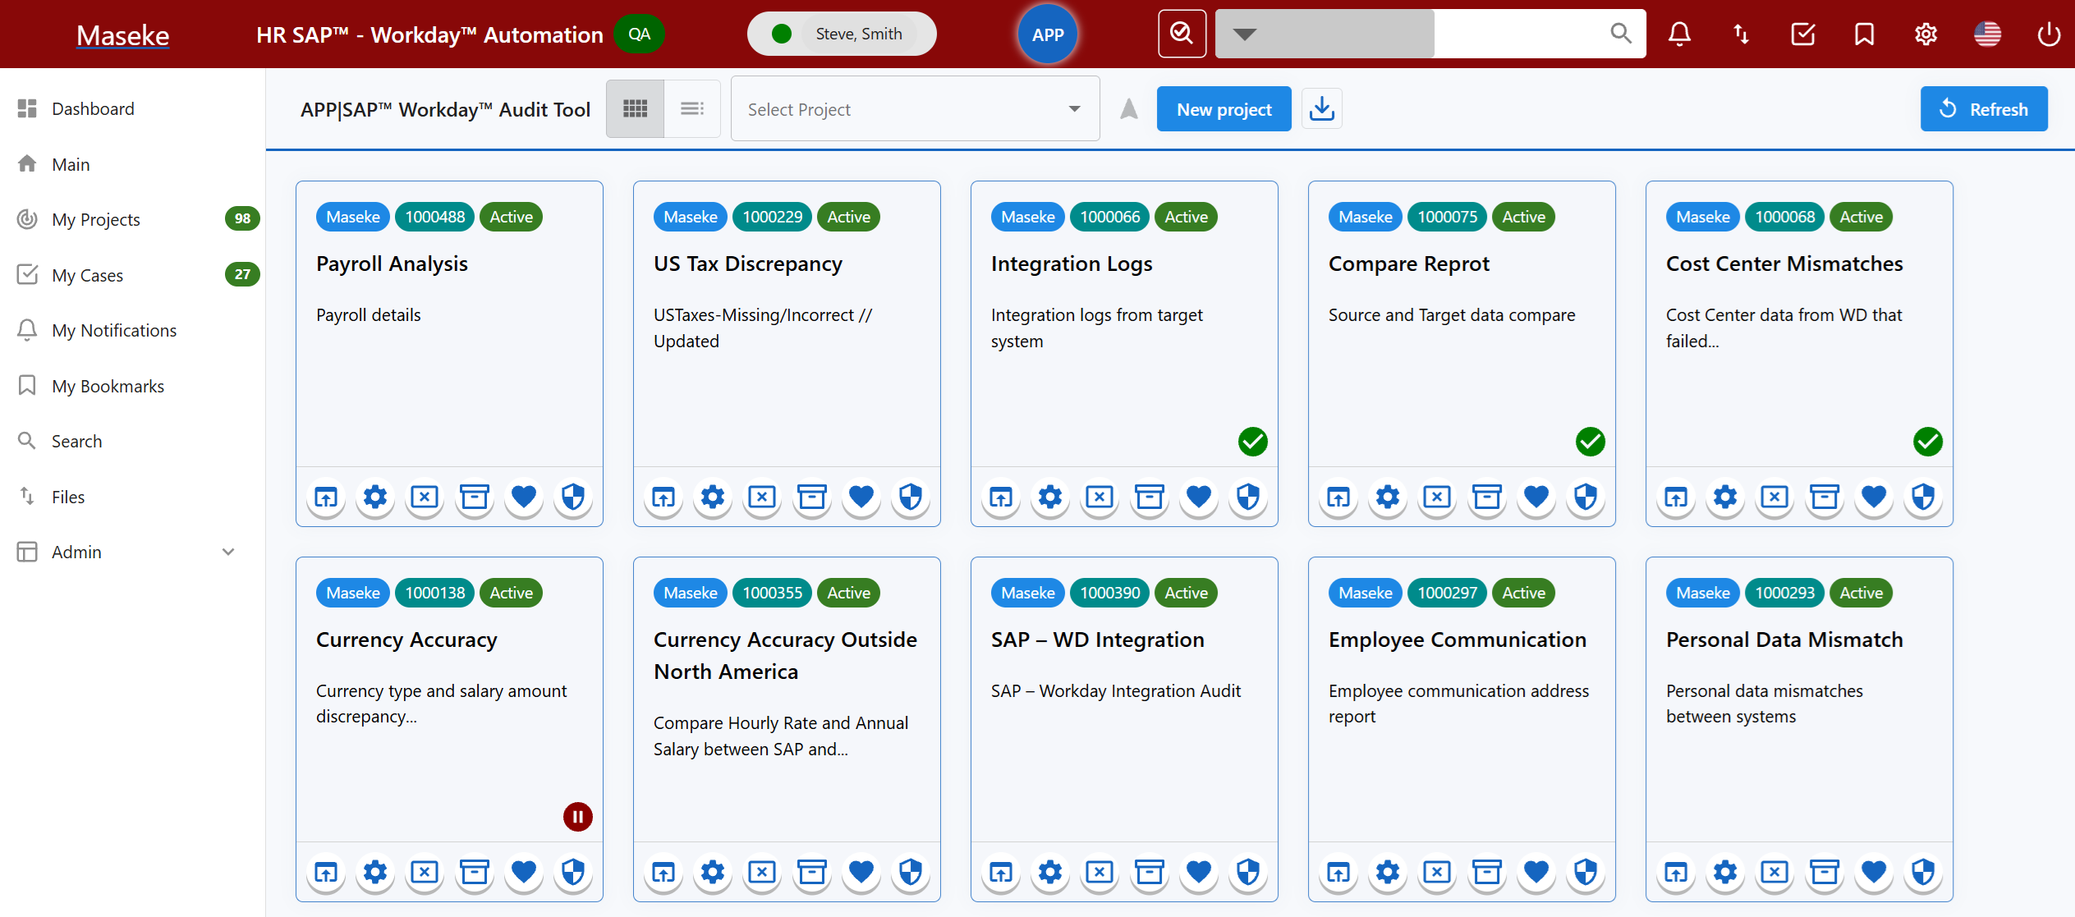2075x917 pixels.
Task: Go to My Projects in the sidebar
Action: [96, 219]
